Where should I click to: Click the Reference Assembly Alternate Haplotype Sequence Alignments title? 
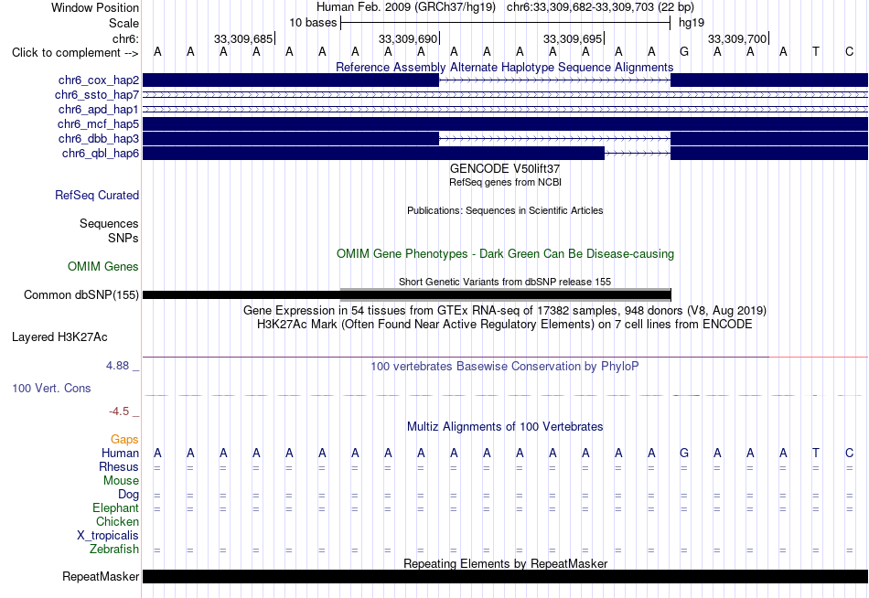504,67
